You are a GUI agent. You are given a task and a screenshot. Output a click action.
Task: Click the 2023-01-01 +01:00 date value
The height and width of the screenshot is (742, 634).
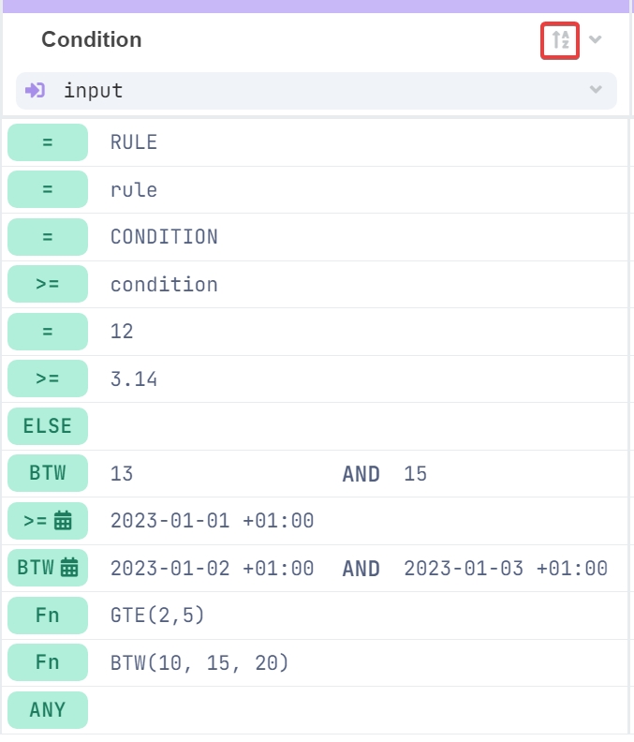point(212,521)
